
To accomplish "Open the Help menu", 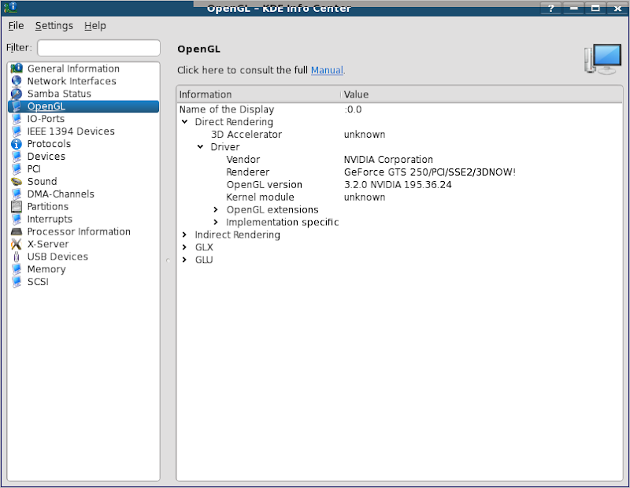I will [95, 26].
